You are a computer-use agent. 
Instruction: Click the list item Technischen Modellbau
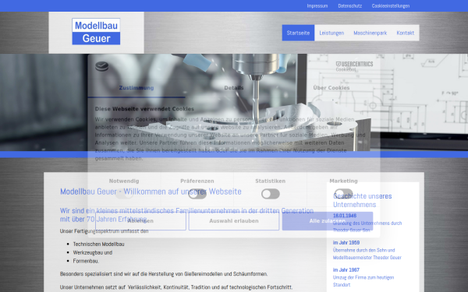(98, 244)
